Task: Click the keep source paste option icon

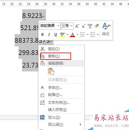Action: (x=51, y=71)
